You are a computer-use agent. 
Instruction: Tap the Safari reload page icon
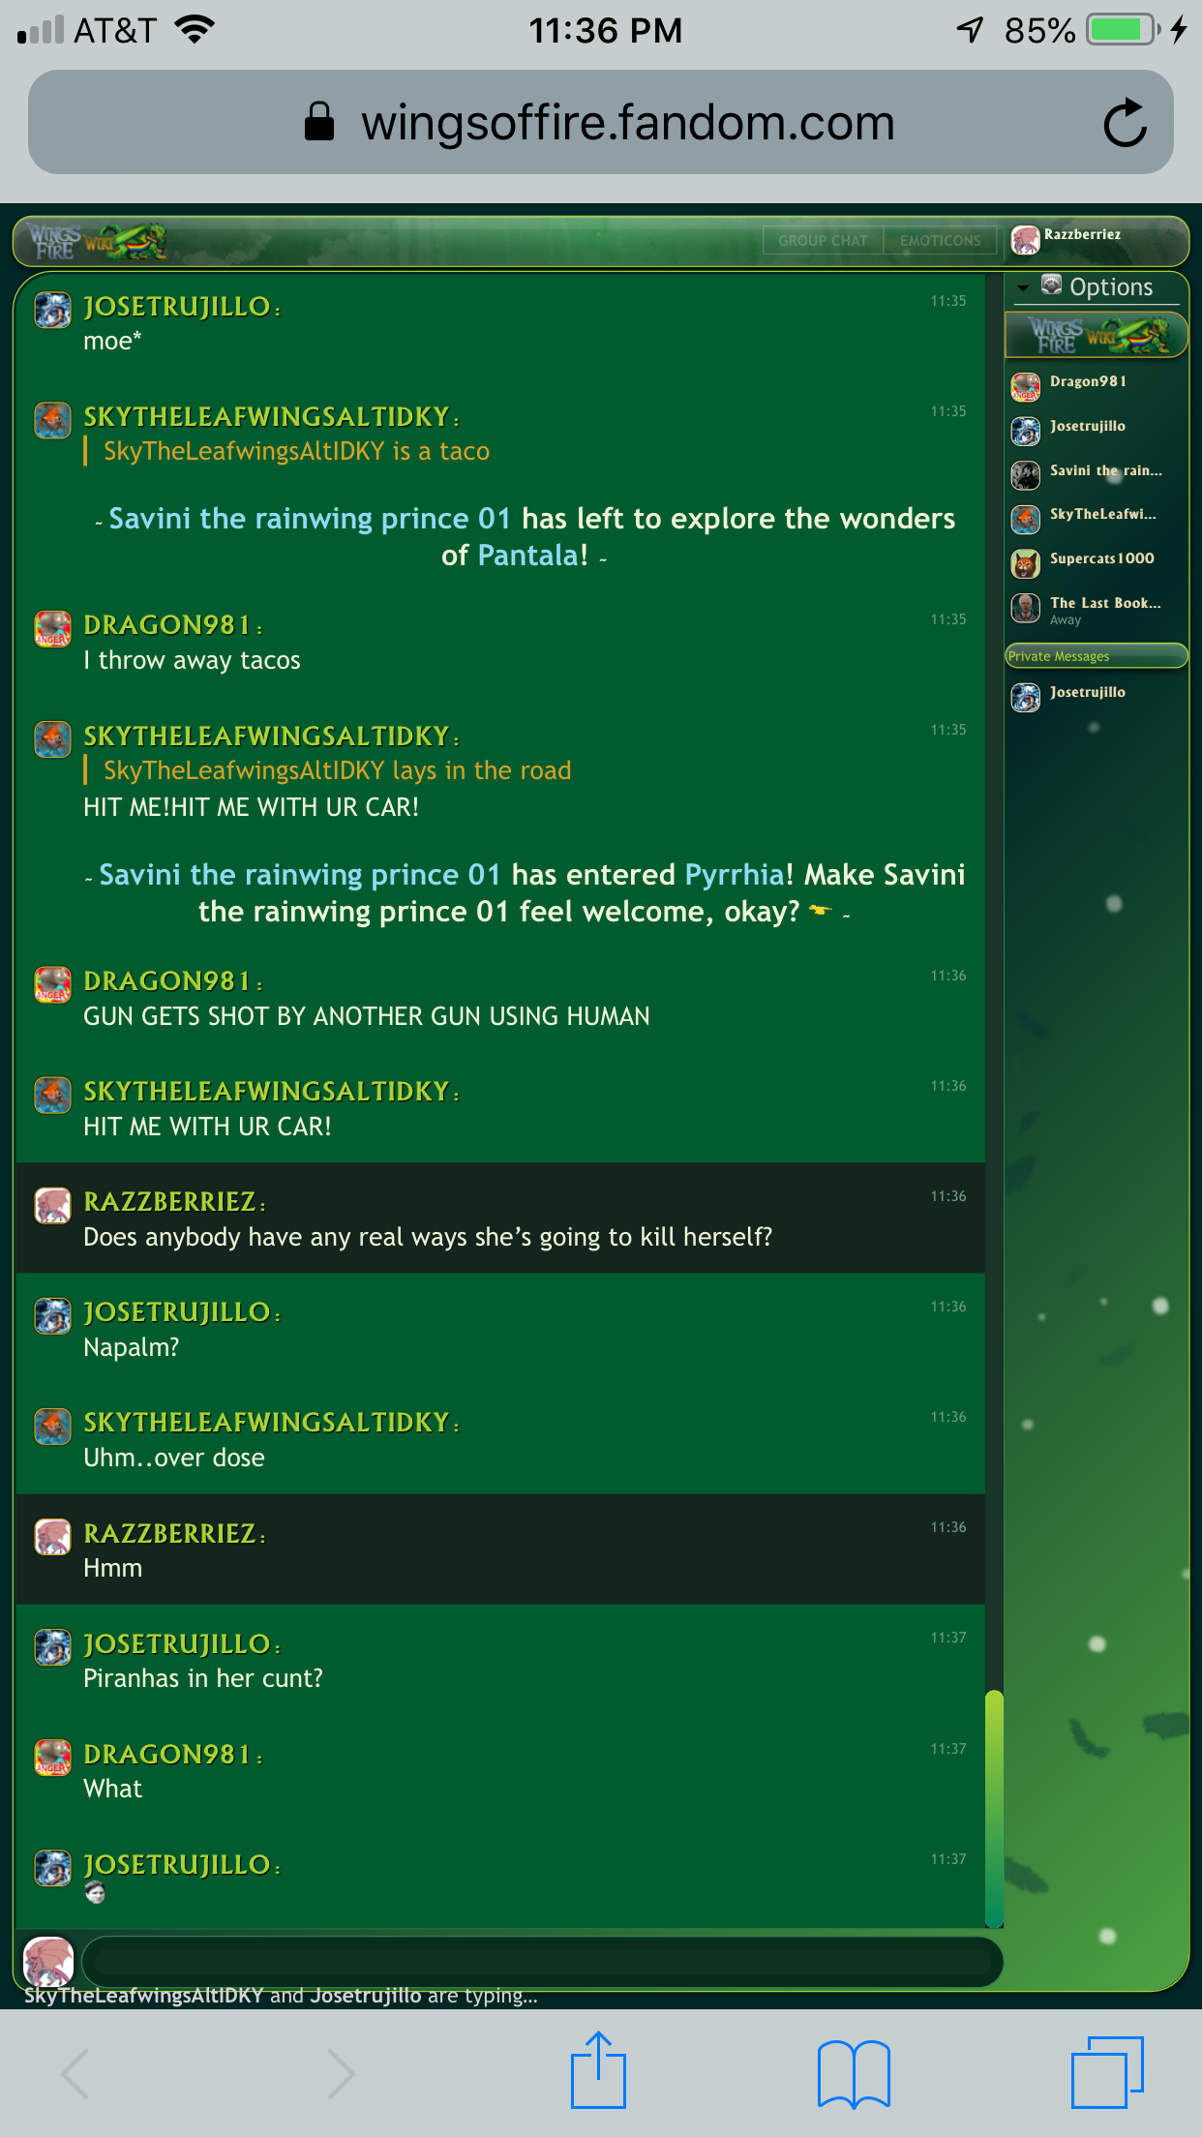(x=1125, y=123)
